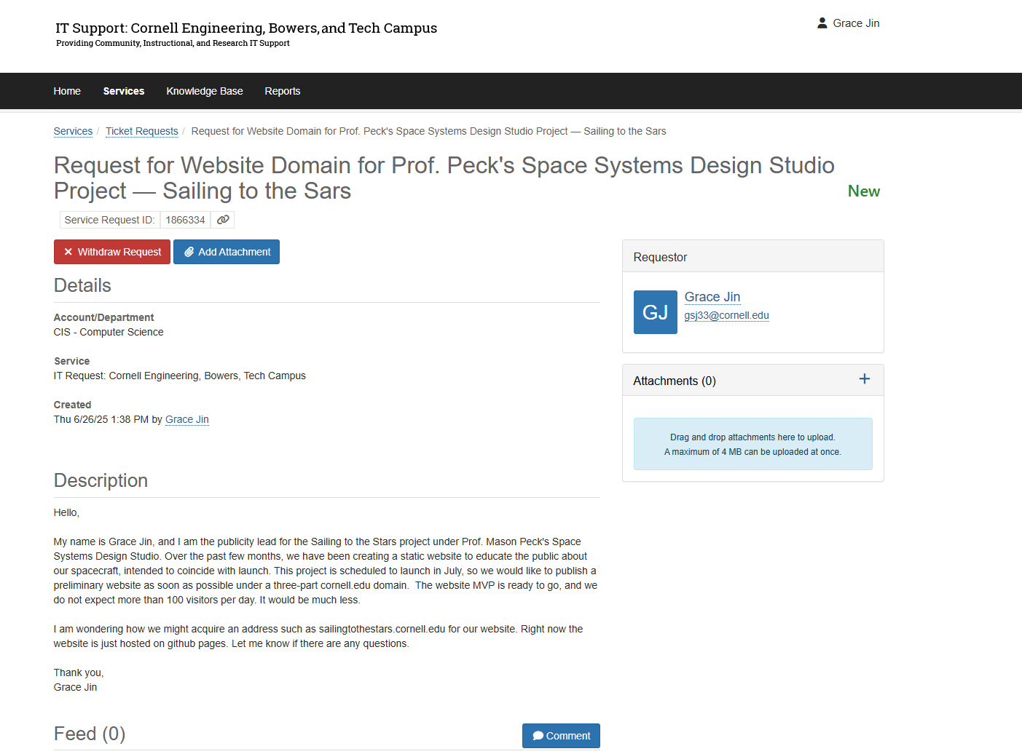Image resolution: width=1022 pixels, height=754 pixels.
Task: Click the IT Support site title
Action: (x=246, y=28)
